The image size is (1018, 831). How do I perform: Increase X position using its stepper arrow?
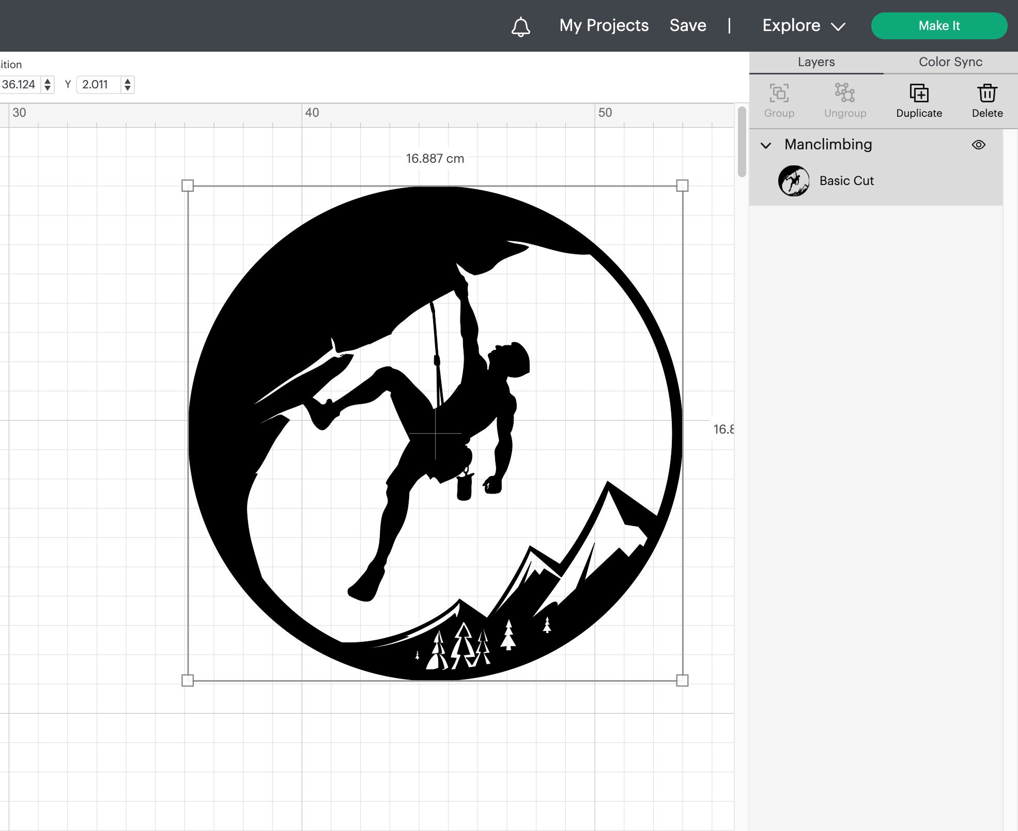[x=47, y=82]
